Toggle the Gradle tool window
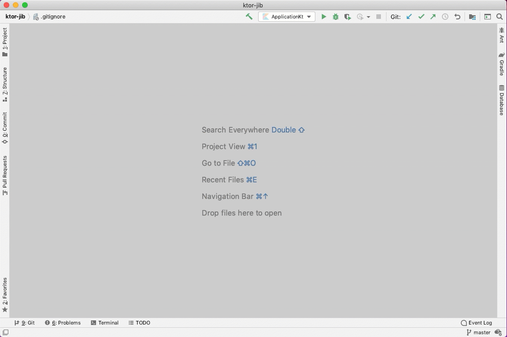This screenshot has height=337, width=507. (501, 64)
